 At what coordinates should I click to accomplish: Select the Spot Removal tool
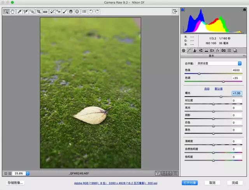tap(52, 12)
